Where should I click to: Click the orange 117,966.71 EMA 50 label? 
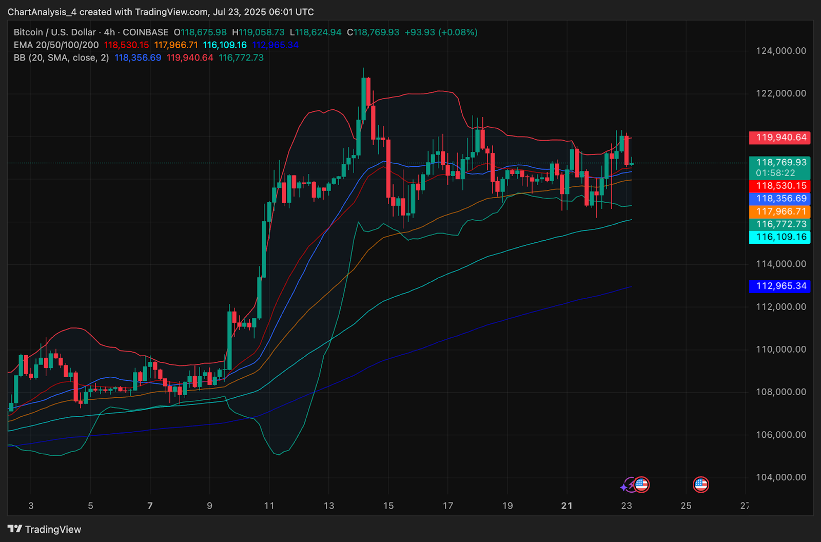click(780, 211)
